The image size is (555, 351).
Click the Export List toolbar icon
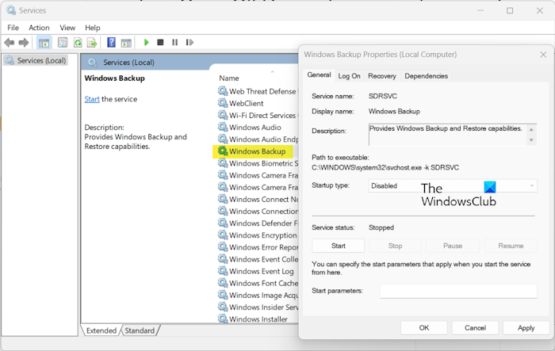pyautogui.click(x=92, y=43)
